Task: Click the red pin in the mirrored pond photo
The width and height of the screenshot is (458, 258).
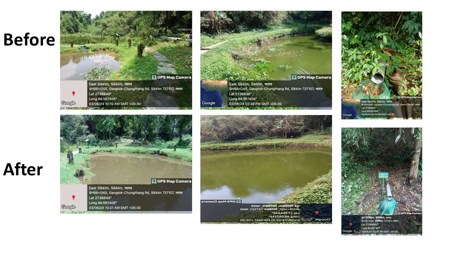Action: click(317, 212)
